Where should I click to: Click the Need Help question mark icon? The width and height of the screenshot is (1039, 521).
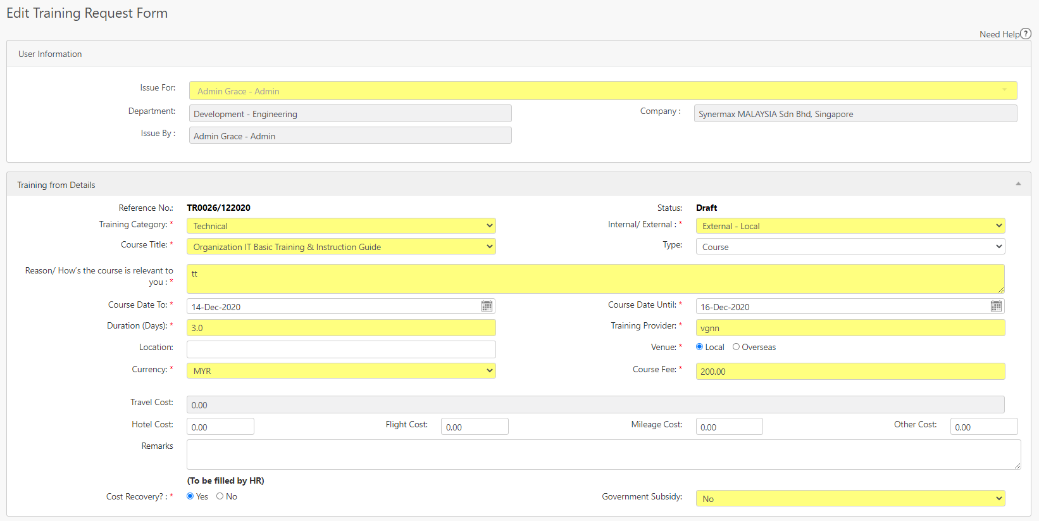(1026, 34)
